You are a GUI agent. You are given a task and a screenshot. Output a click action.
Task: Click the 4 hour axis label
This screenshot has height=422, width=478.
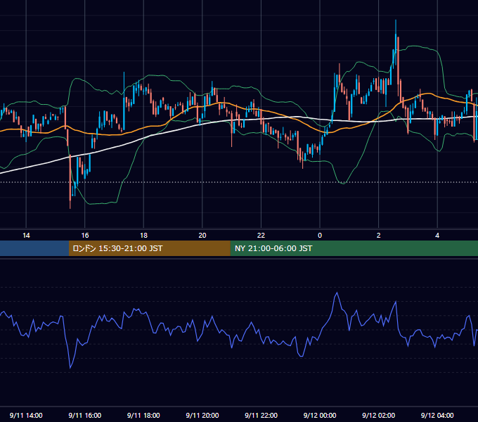pos(437,236)
